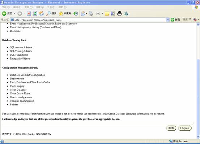
Task: Click the I Agree button
Action: point(185,128)
